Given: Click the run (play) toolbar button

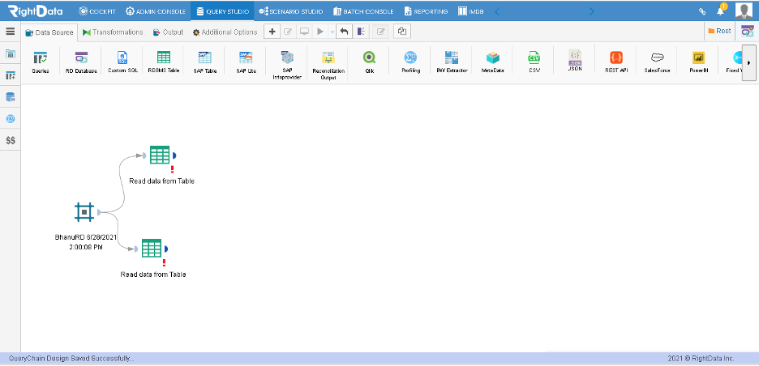Looking at the screenshot, I should pyautogui.click(x=319, y=32).
